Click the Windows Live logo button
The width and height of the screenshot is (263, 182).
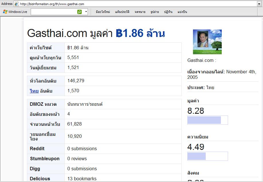click(15, 12)
